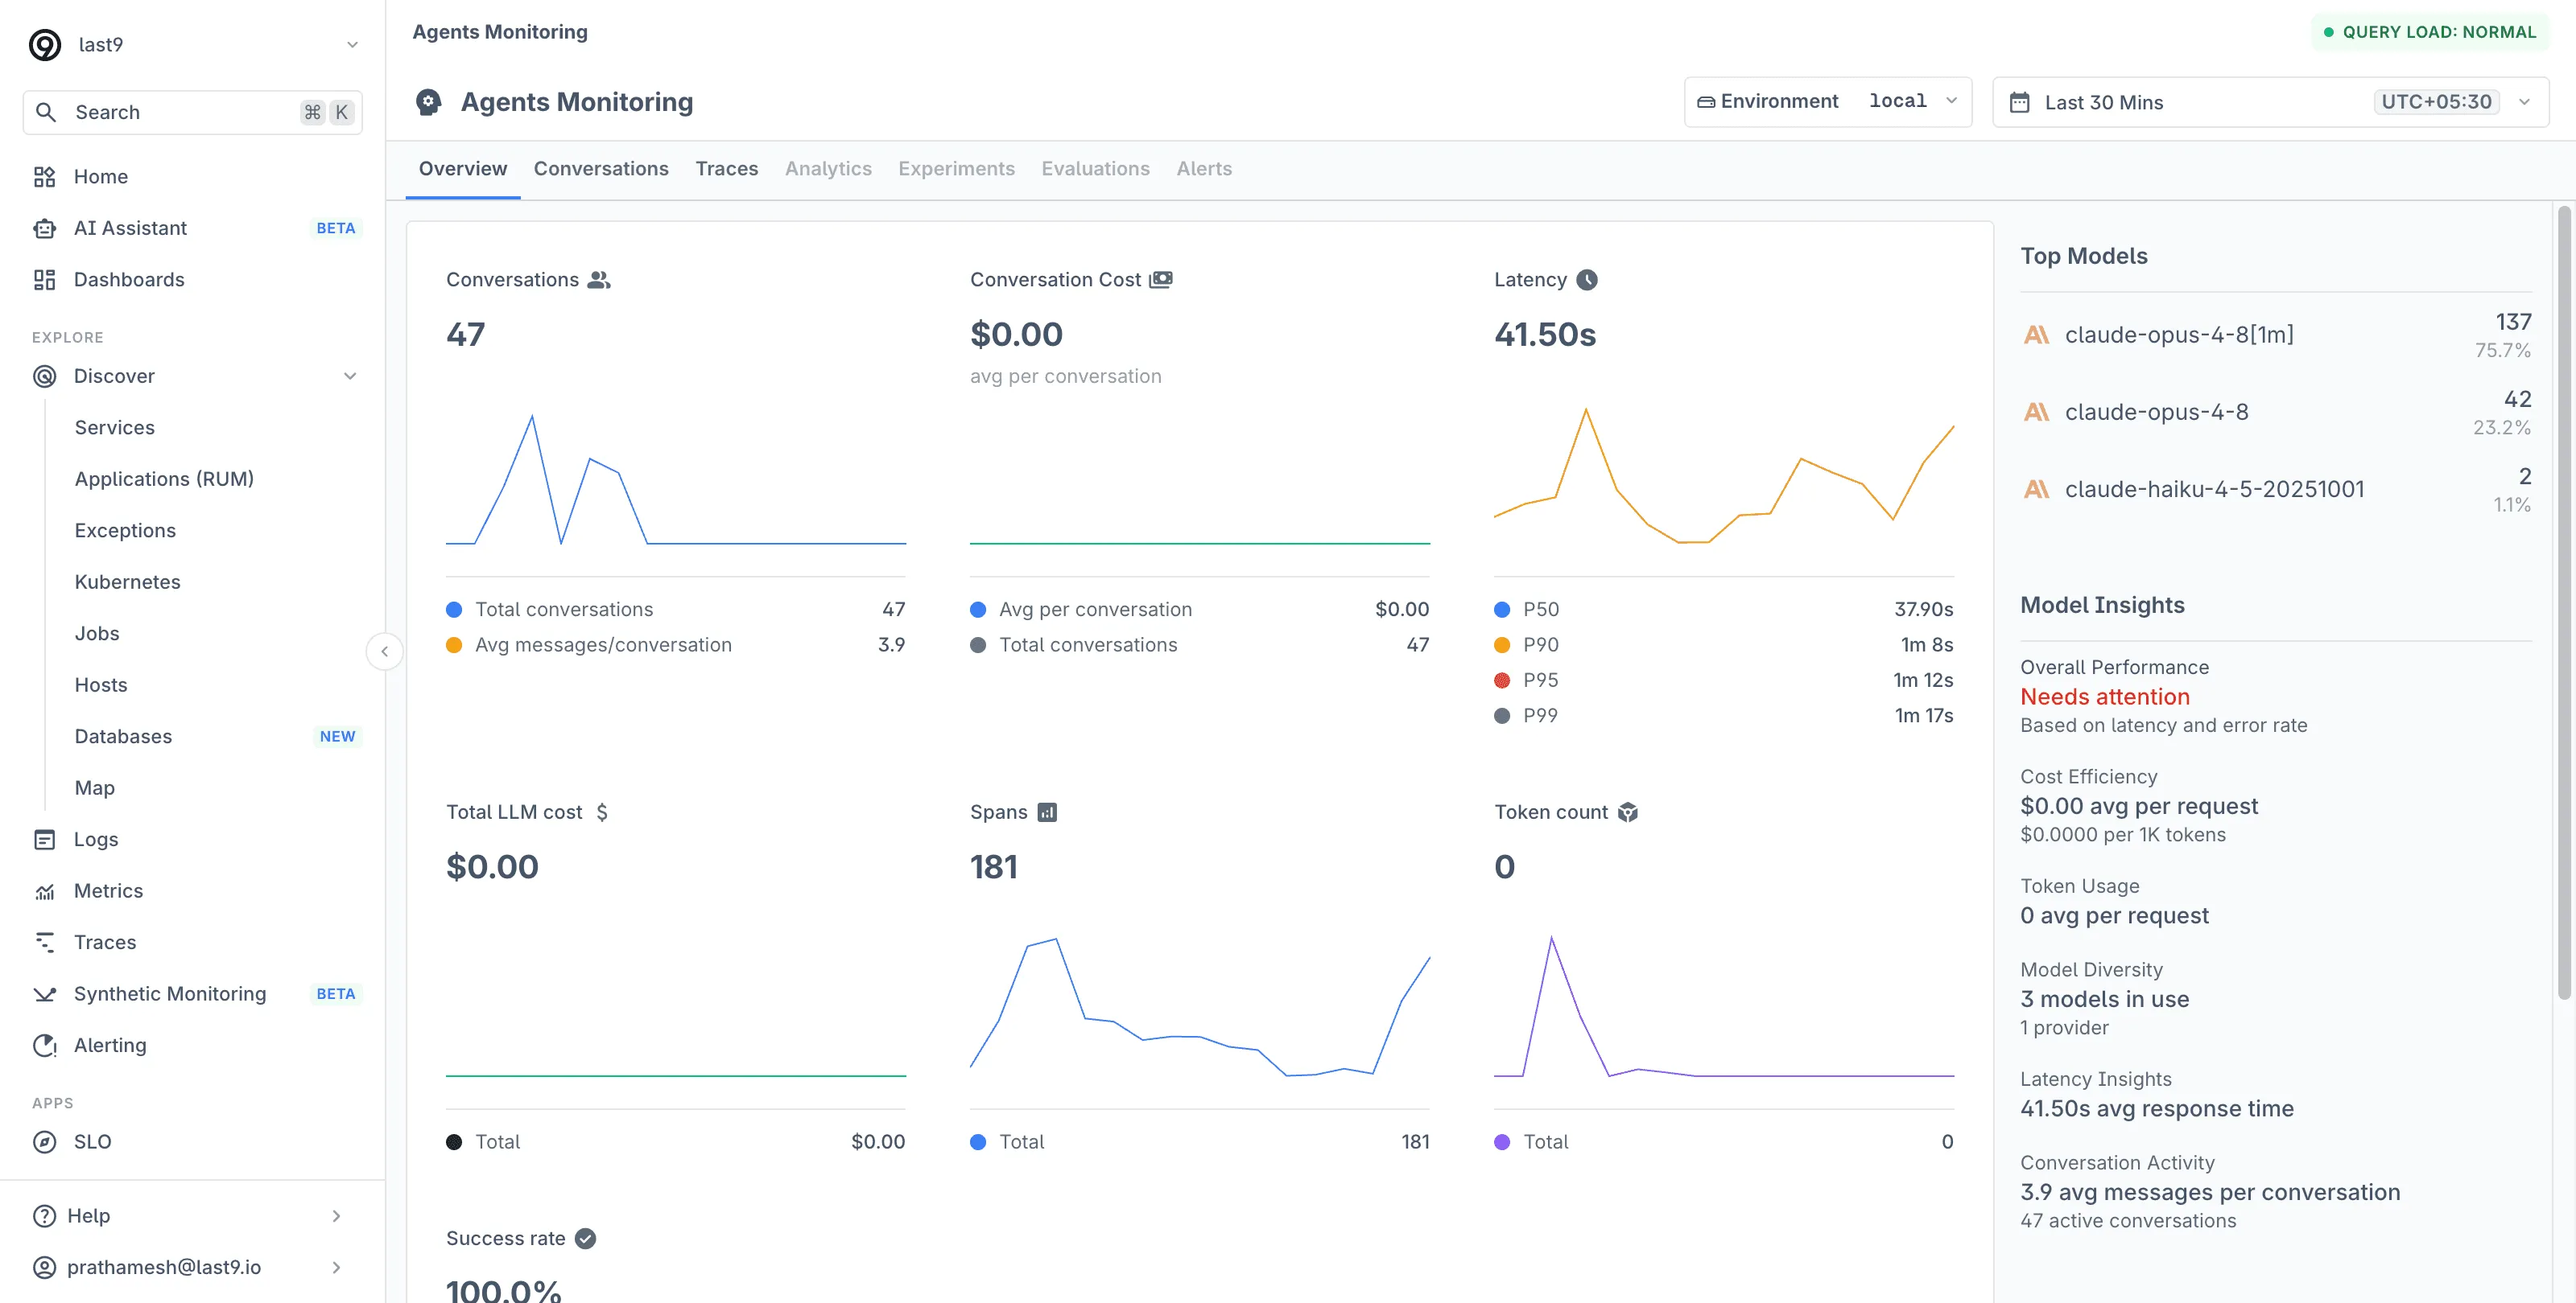Image resolution: width=2576 pixels, height=1303 pixels.
Task: Collapse the Discover section chevron
Action: [350, 376]
